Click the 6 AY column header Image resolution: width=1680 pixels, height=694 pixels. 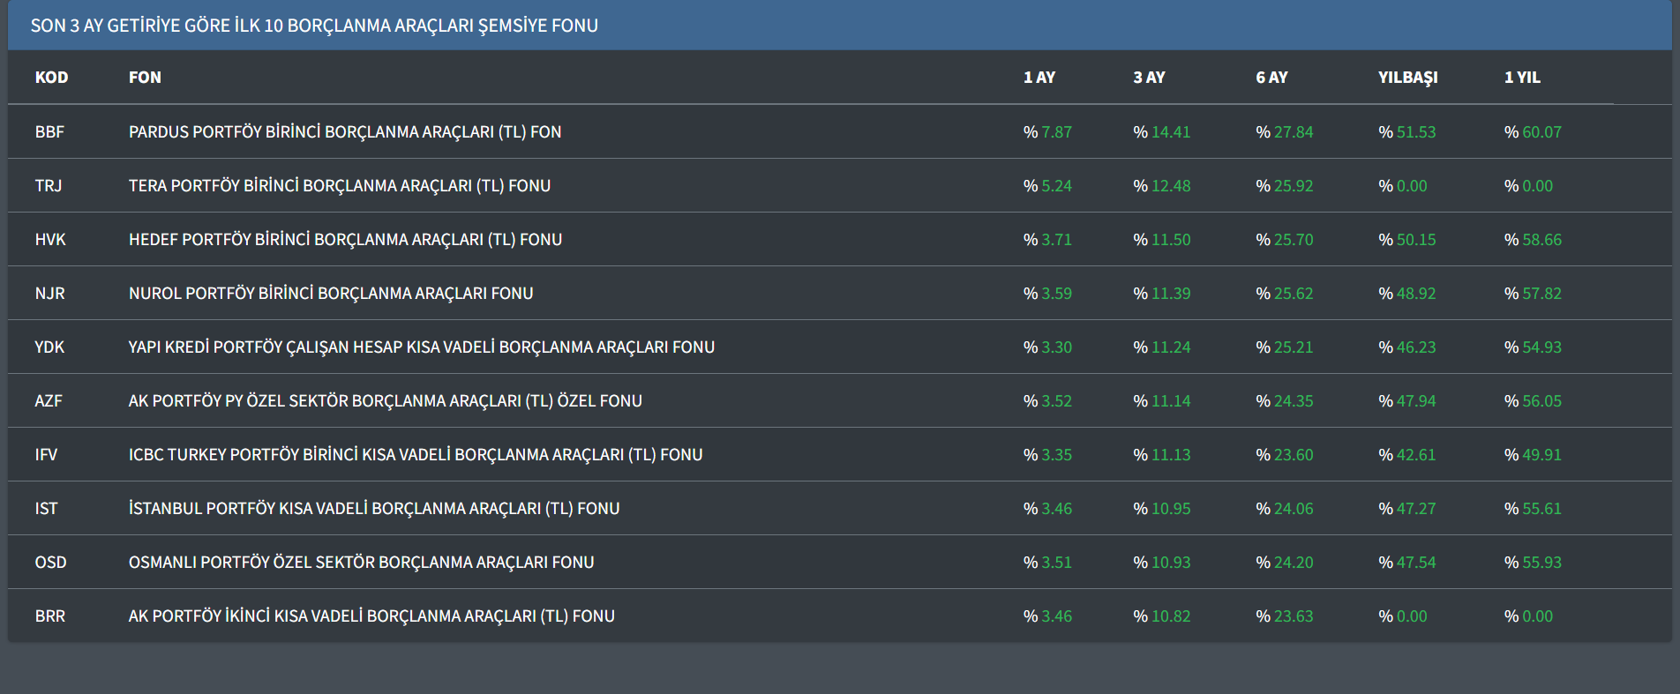1271,78
